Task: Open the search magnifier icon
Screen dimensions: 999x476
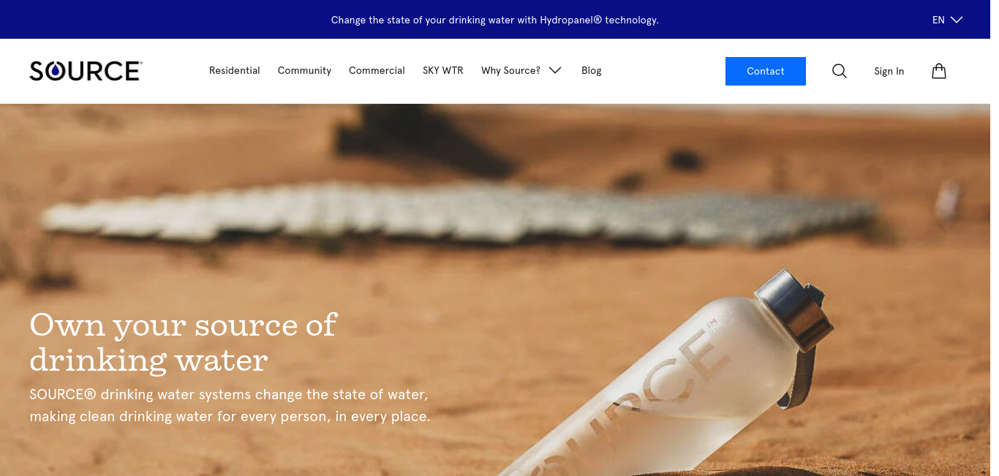Action: click(x=840, y=71)
